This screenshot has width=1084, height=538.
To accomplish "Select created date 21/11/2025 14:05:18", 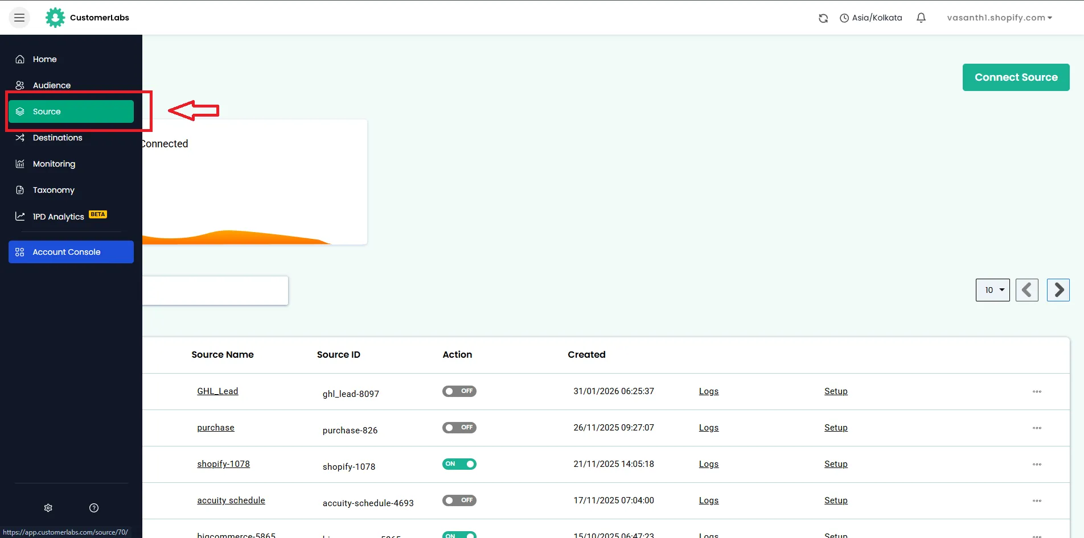I will point(614,464).
